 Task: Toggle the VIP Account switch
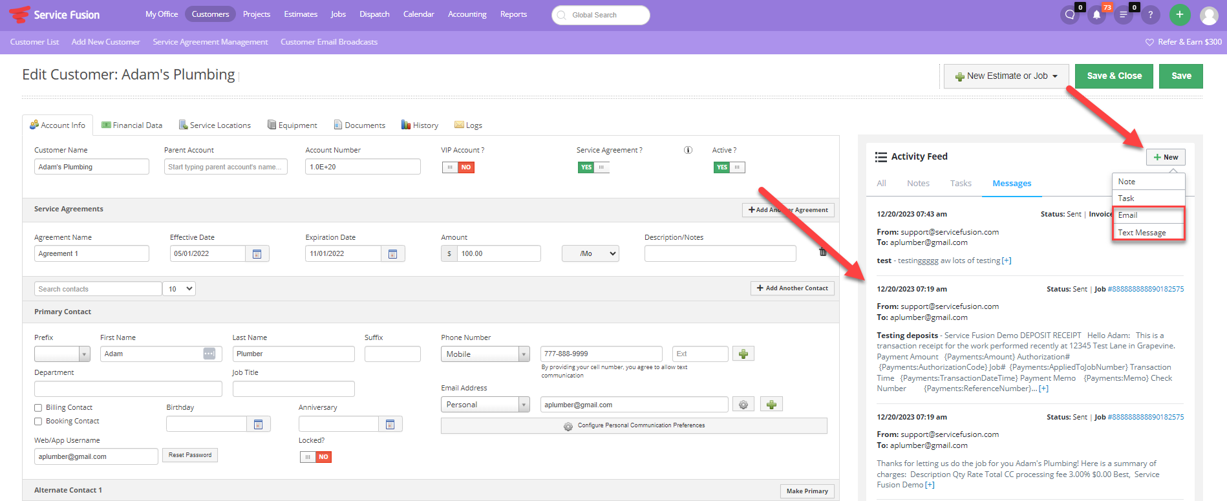point(458,167)
